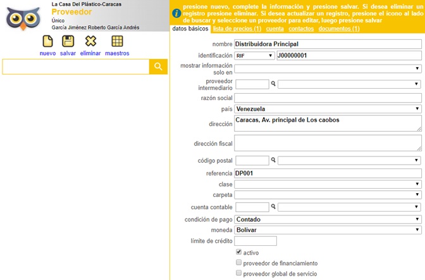Click the código postal code field

click(x=252, y=160)
